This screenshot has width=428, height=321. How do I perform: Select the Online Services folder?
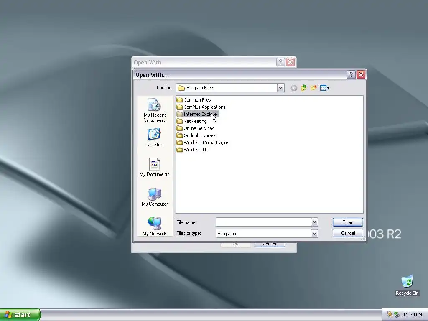(x=195, y=128)
